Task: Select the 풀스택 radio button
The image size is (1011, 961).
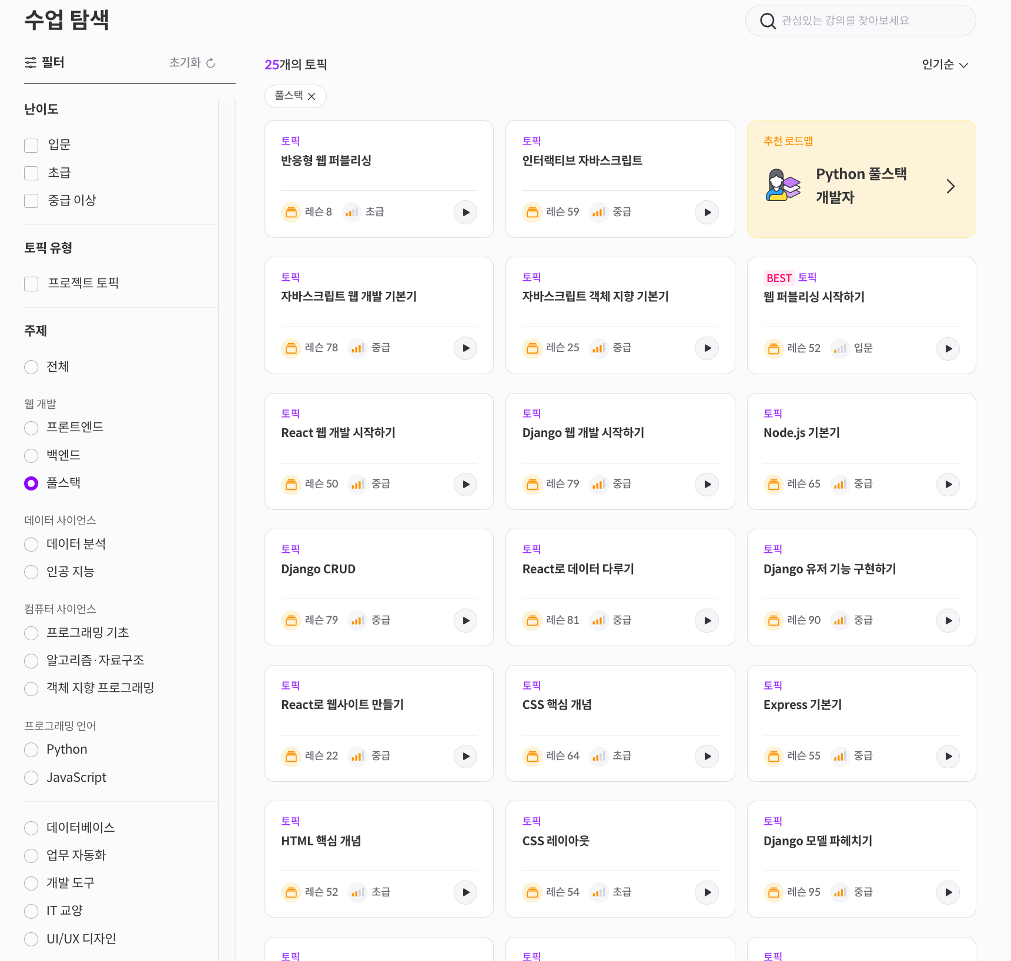Action: (x=31, y=483)
